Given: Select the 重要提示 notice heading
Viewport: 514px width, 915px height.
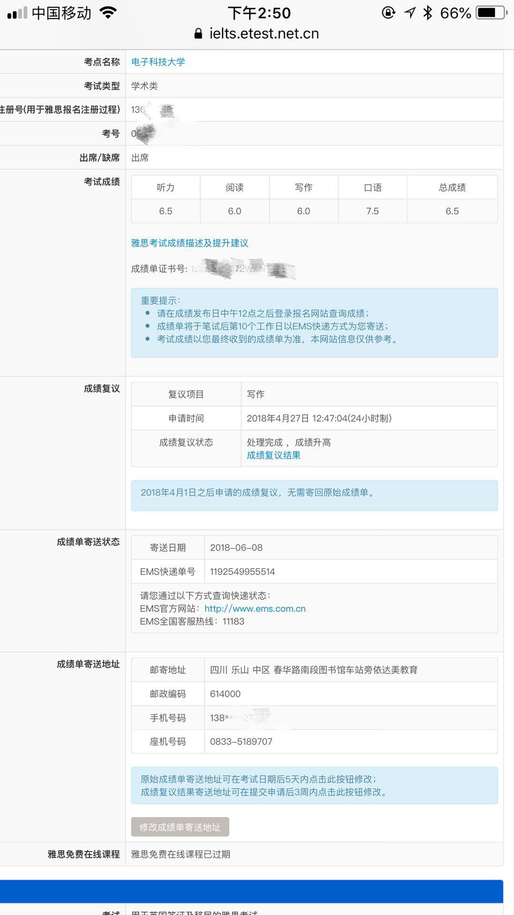Looking at the screenshot, I should point(160,301).
